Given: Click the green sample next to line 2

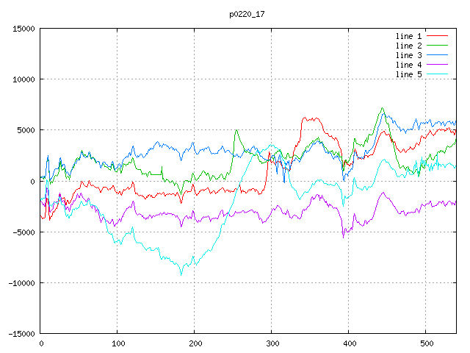Looking at the screenshot, I should (x=438, y=46).
